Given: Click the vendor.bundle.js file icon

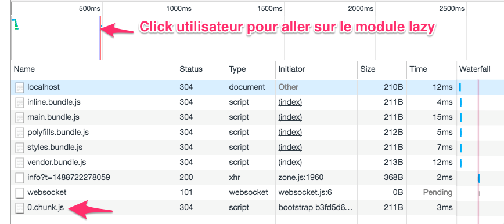Looking at the screenshot, I should [20, 163].
